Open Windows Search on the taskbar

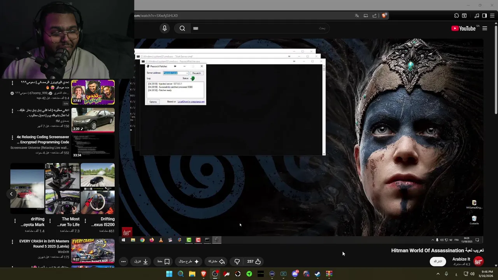(181, 274)
